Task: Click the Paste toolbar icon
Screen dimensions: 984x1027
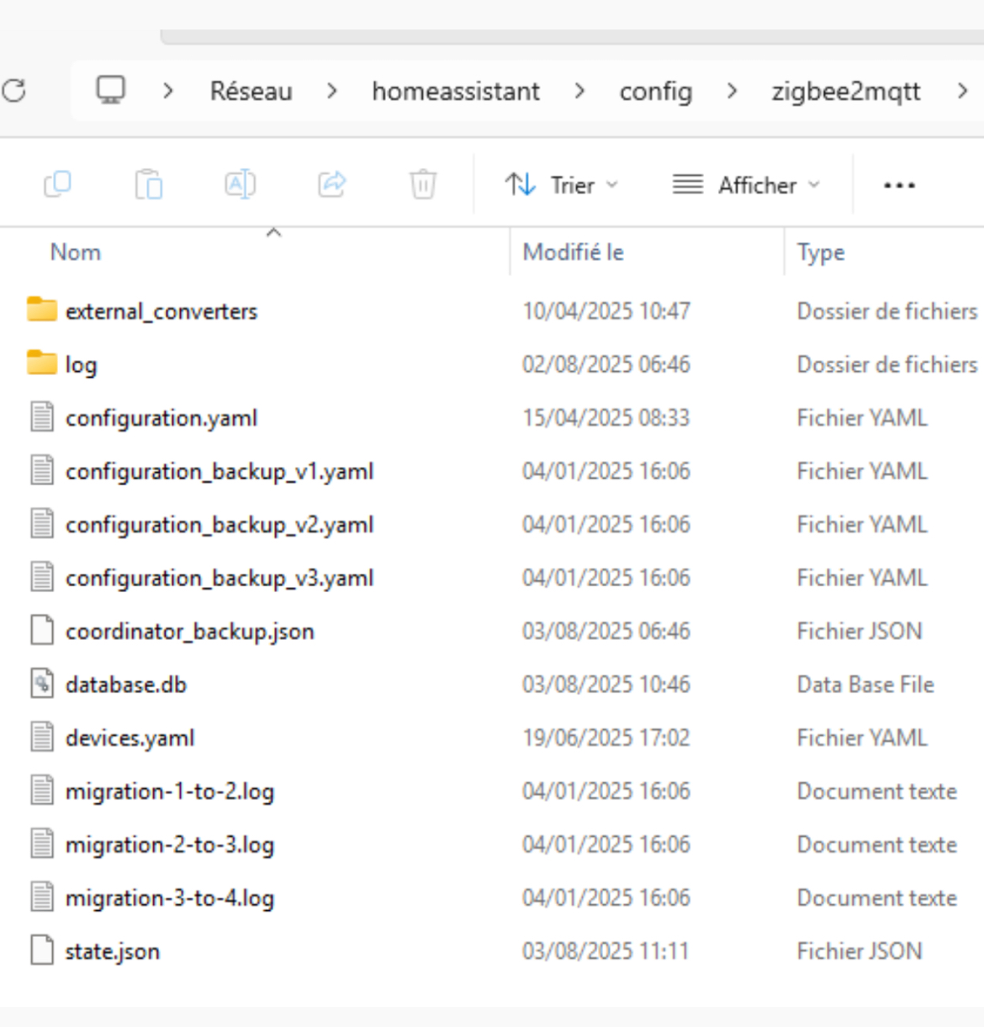Action: click(149, 184)
